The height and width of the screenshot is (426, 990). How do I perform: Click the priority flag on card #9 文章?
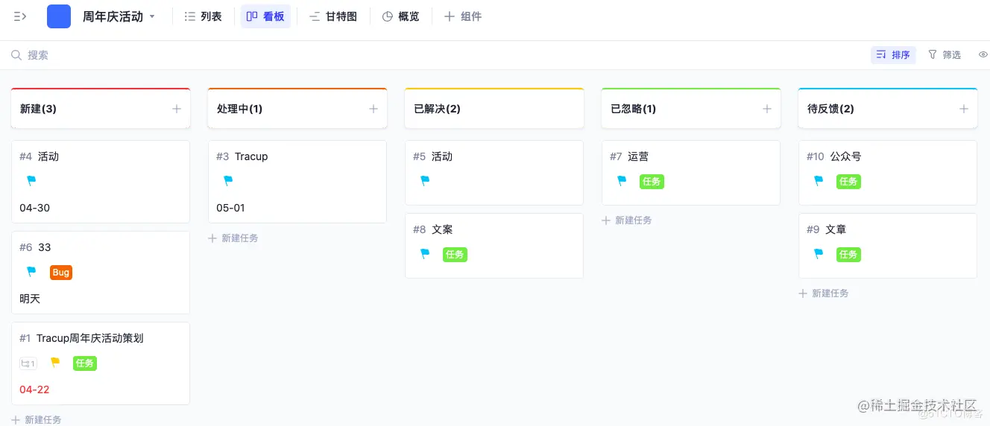coord(819,254)
